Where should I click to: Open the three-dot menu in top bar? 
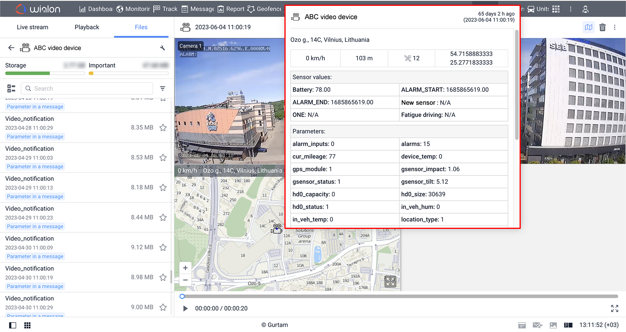point(570,9)
